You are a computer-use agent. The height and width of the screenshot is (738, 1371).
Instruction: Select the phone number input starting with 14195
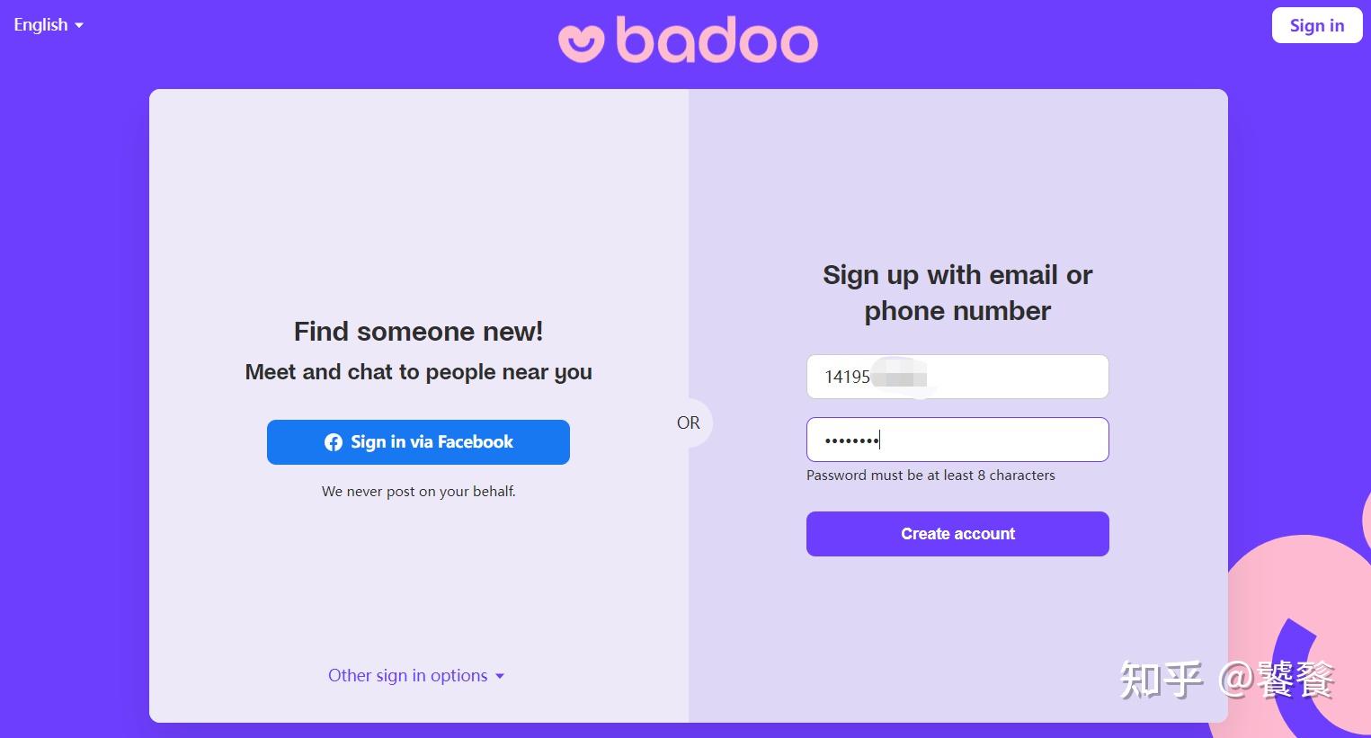tap(957, 377)
